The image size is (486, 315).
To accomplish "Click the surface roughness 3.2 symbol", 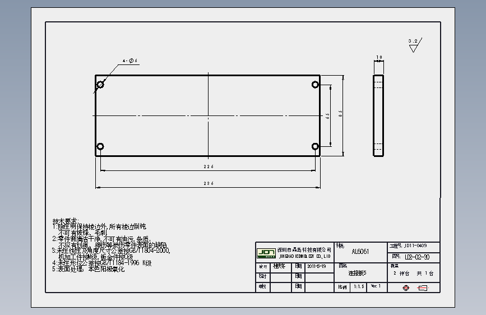I will pyautogui.click(x=415, y=45).
